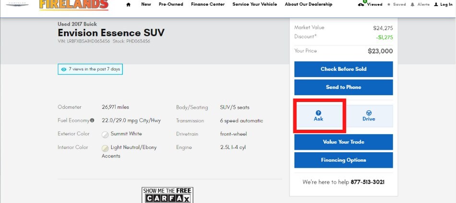This screenshot has width=456, height=203.
Task: Click the Fuel Economy info icon
Action: (x=92, y=120)
